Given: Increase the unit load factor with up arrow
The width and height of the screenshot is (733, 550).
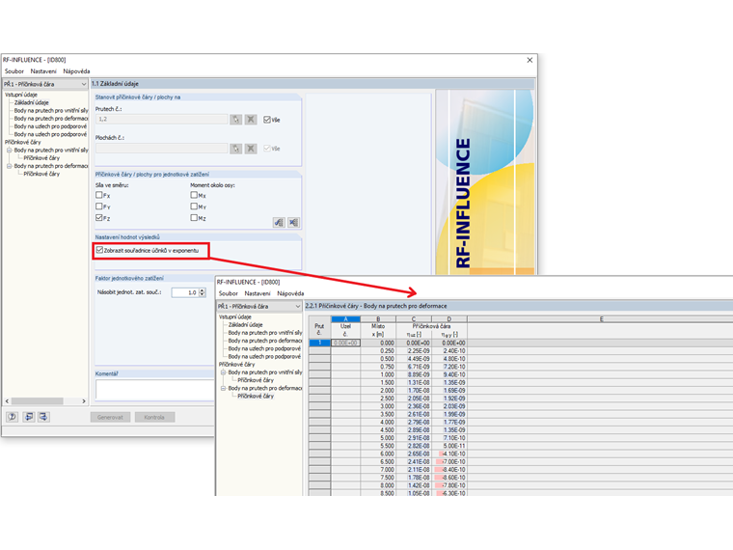Looking at the screenshot, I should [202, 290].
